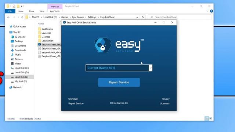Select the EasyAntiCheat_Setup file
This screenshot has height=132, width=235.
(50, 45)
